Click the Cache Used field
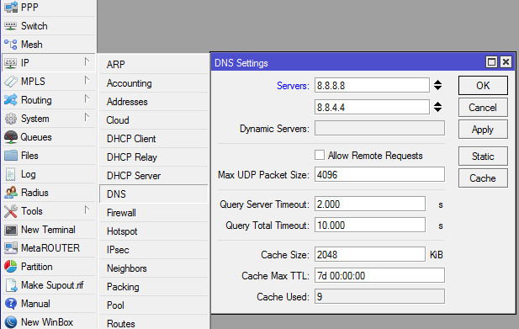Screen dimensions: 519x329 click(379, 296)
